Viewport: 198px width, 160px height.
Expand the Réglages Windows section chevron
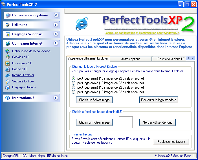click(56, 34)
